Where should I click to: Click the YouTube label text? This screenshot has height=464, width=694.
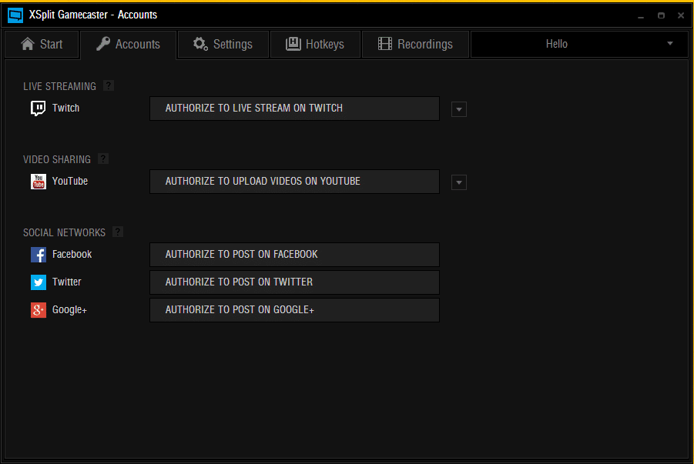pos(70,181)
